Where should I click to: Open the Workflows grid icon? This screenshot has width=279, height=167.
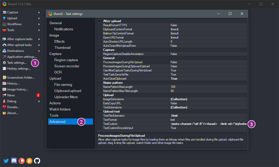coord(4,24)
